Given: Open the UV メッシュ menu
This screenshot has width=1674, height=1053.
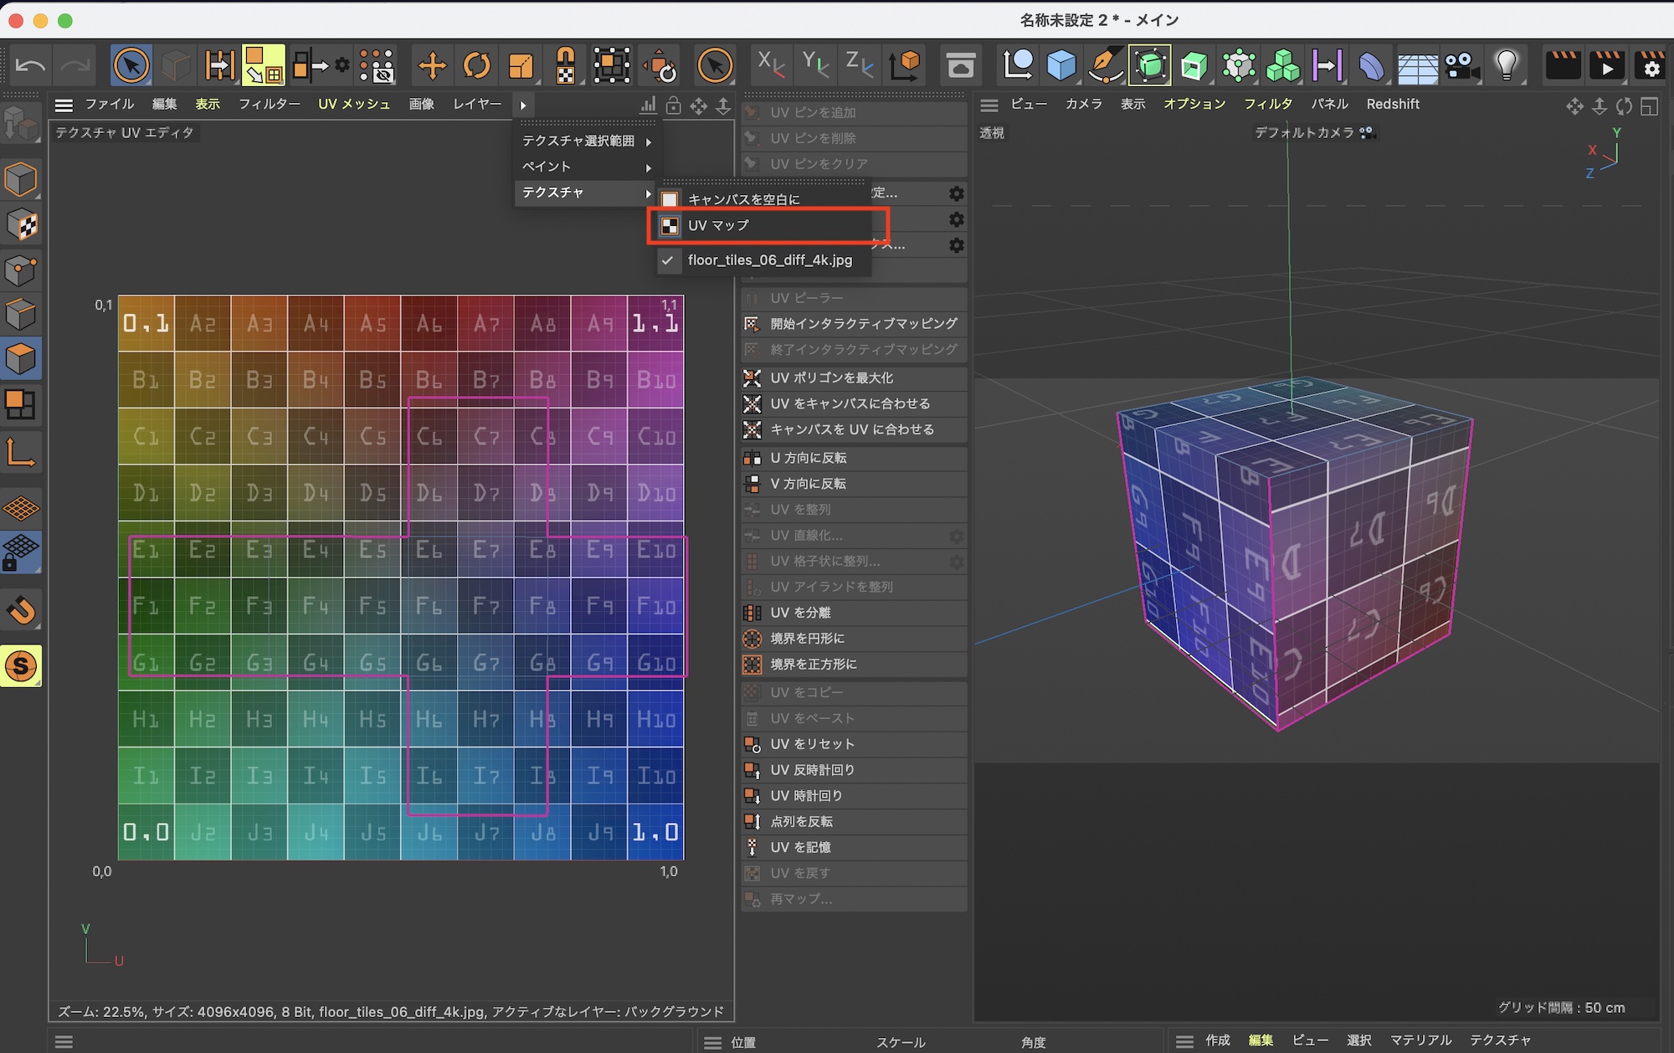Looking at the screenshot, I should 354,104.
